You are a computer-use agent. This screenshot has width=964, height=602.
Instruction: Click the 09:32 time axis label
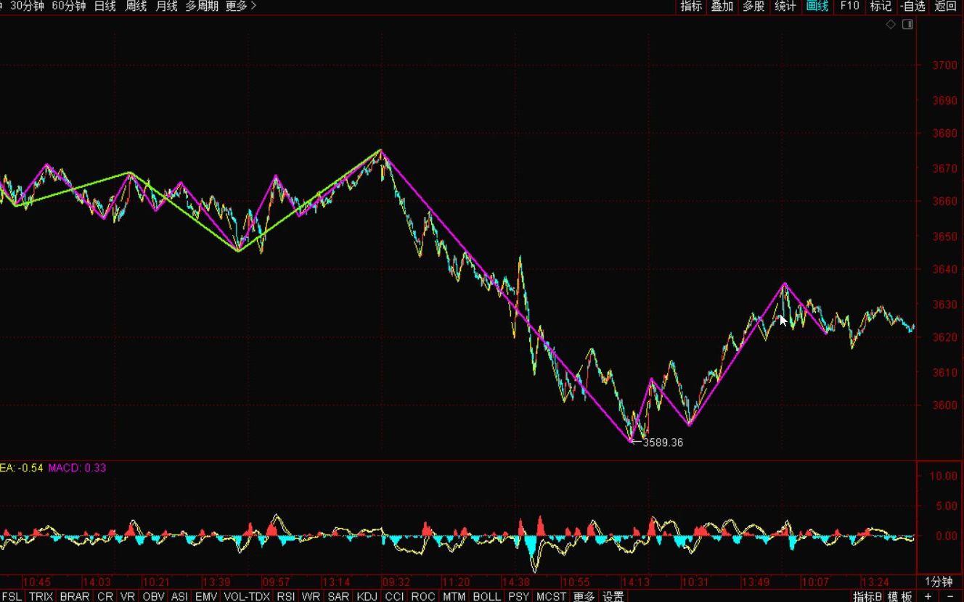click(x=396, y=582)
